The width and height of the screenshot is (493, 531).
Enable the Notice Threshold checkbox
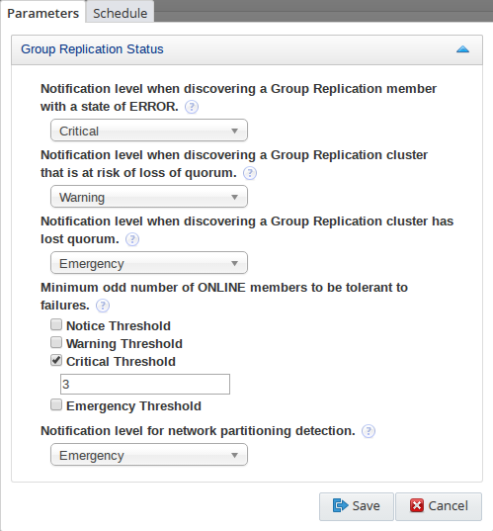56,324
